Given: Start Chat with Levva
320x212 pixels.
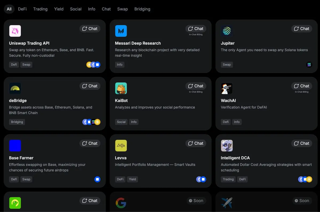Looking at the screenshot, I should [196, 143].
